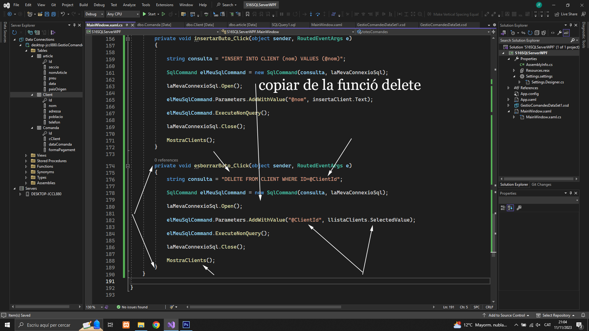Refresh the Server Explorer tree
589x331 pixels.
point(14,32)
